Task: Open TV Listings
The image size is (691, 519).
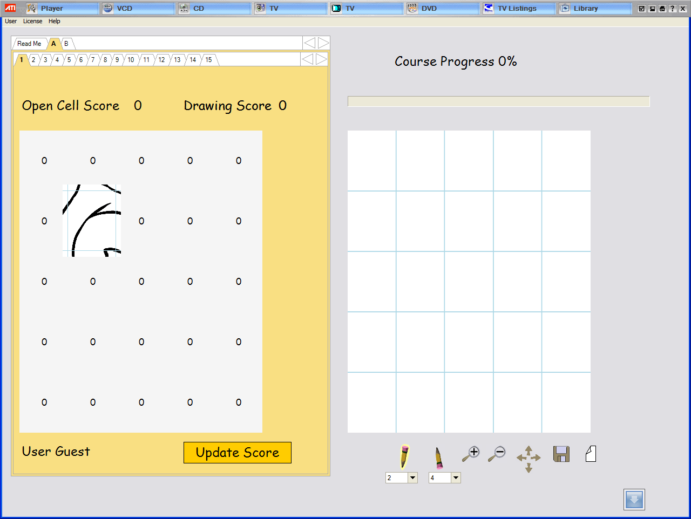Action: (x=519, y=8)
